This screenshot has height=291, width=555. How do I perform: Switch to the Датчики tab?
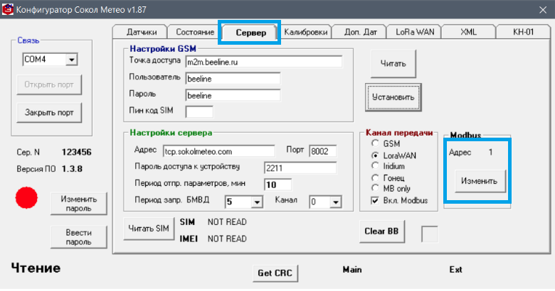(x=142, y=32)
